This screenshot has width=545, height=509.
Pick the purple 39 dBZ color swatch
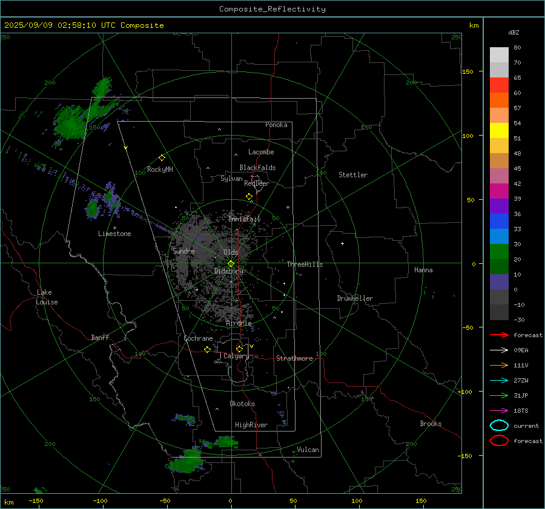pos(499,206)
